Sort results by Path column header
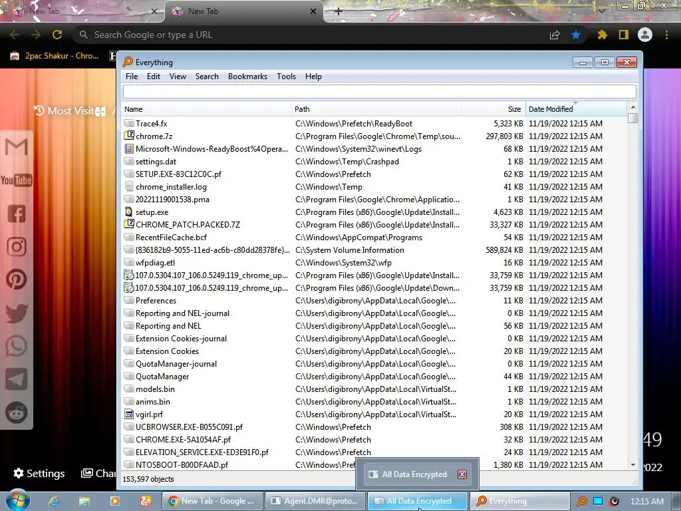Image resolution: width=681 pixels, height=511 pixels. (376, 109)
